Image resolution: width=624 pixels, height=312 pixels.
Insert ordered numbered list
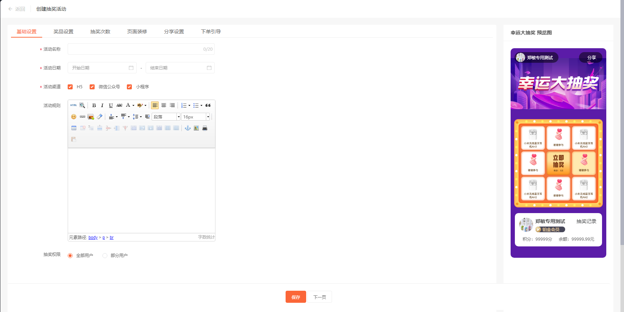[x=184, y=105]
